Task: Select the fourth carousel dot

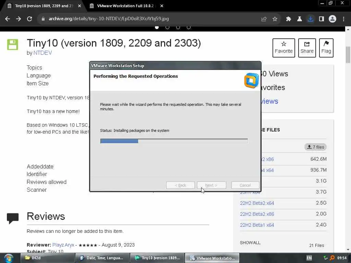Action: click(x=189, y=27)
